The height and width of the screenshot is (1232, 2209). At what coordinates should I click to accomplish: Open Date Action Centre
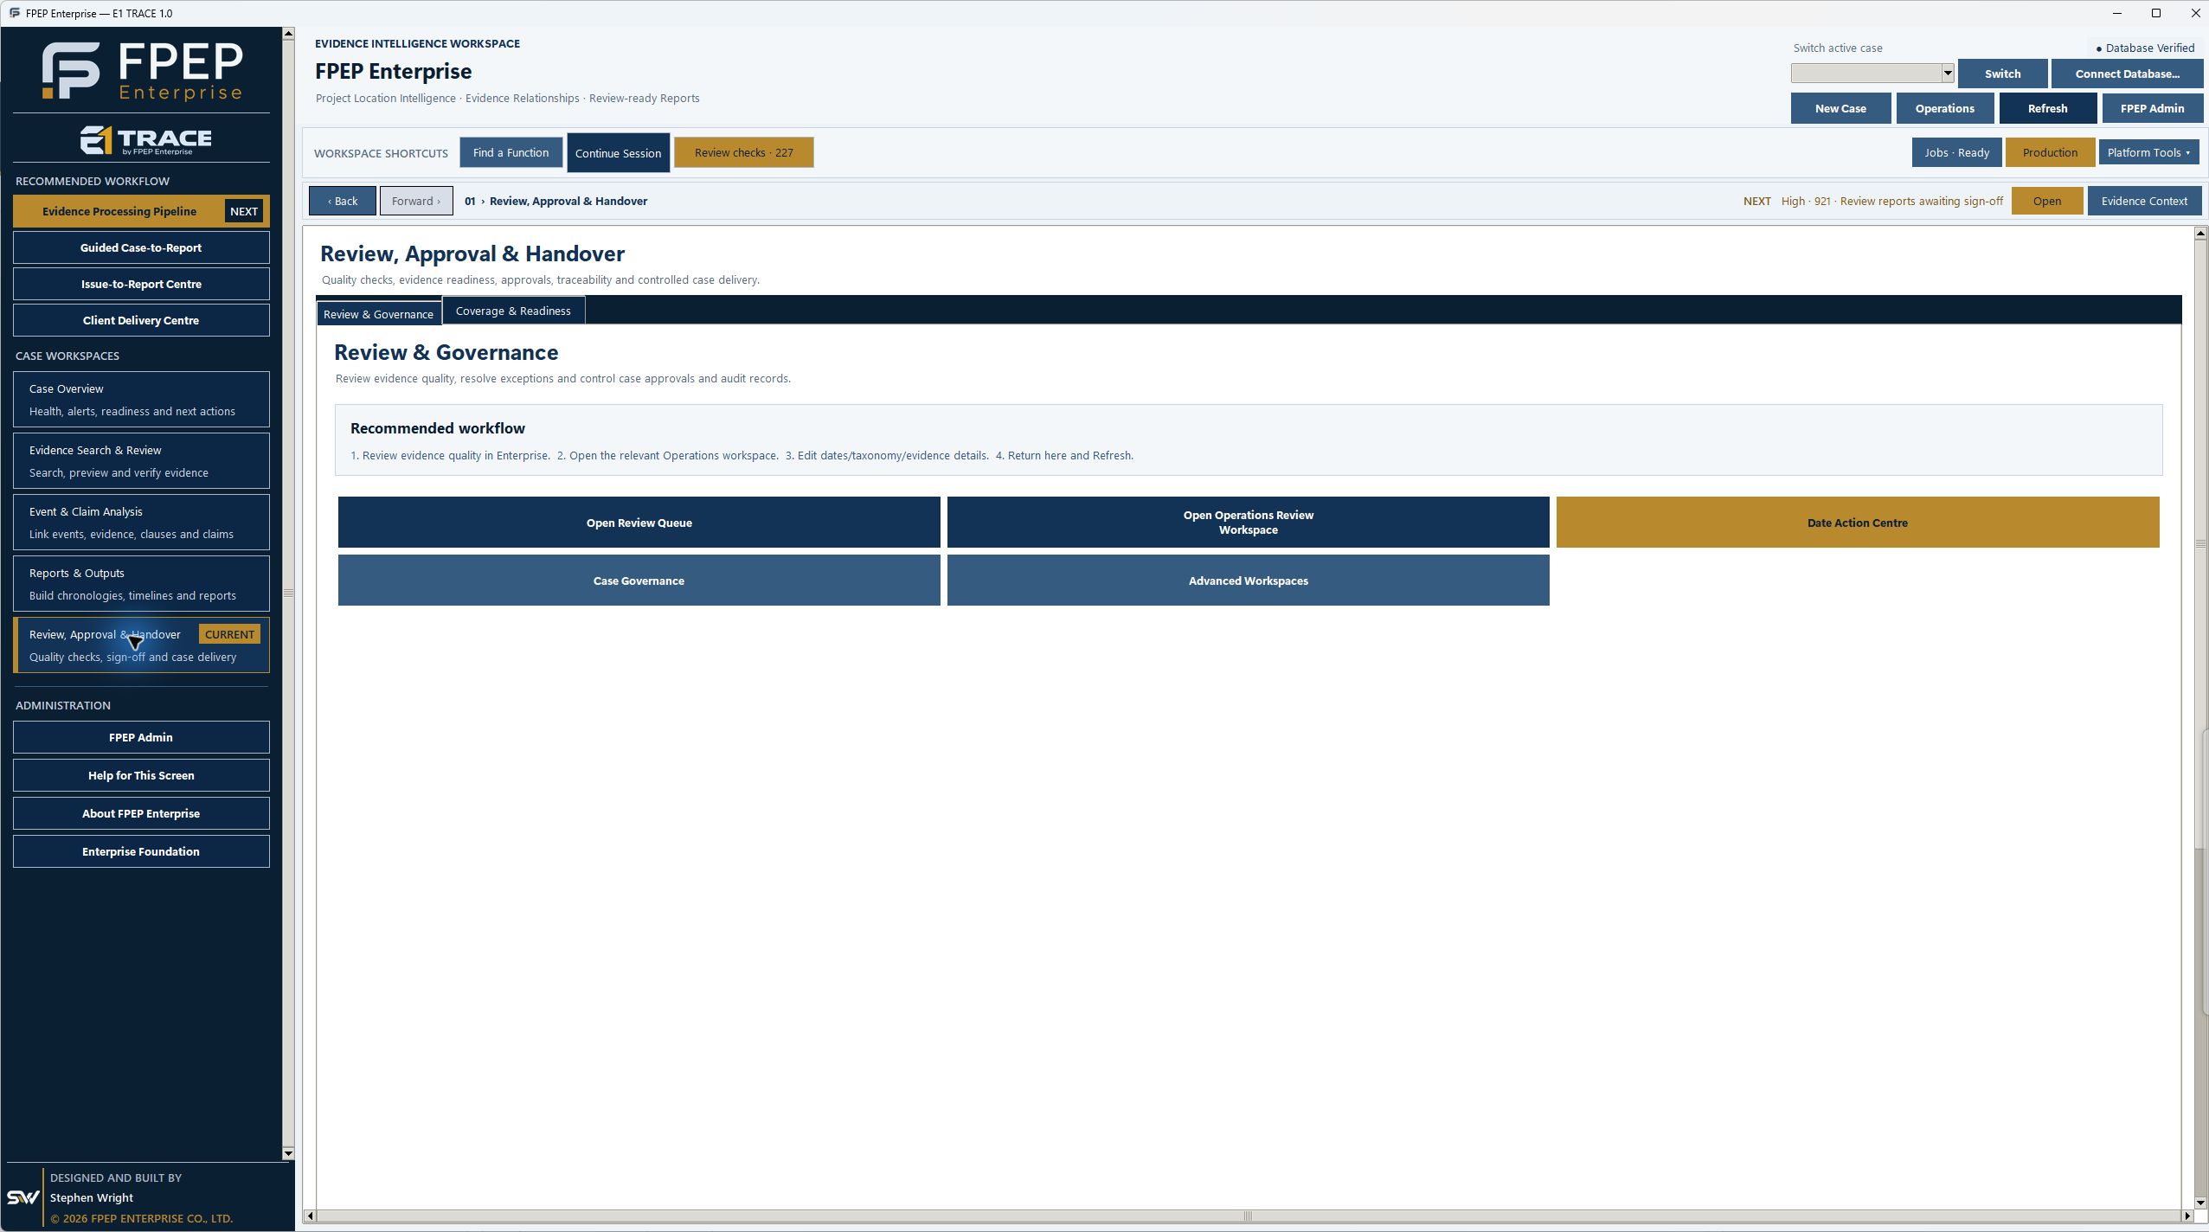(1857, 523)
